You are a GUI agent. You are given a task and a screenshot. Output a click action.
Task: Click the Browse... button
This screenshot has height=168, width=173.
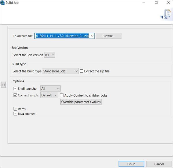pyautogui.click(x=108, y=36)
